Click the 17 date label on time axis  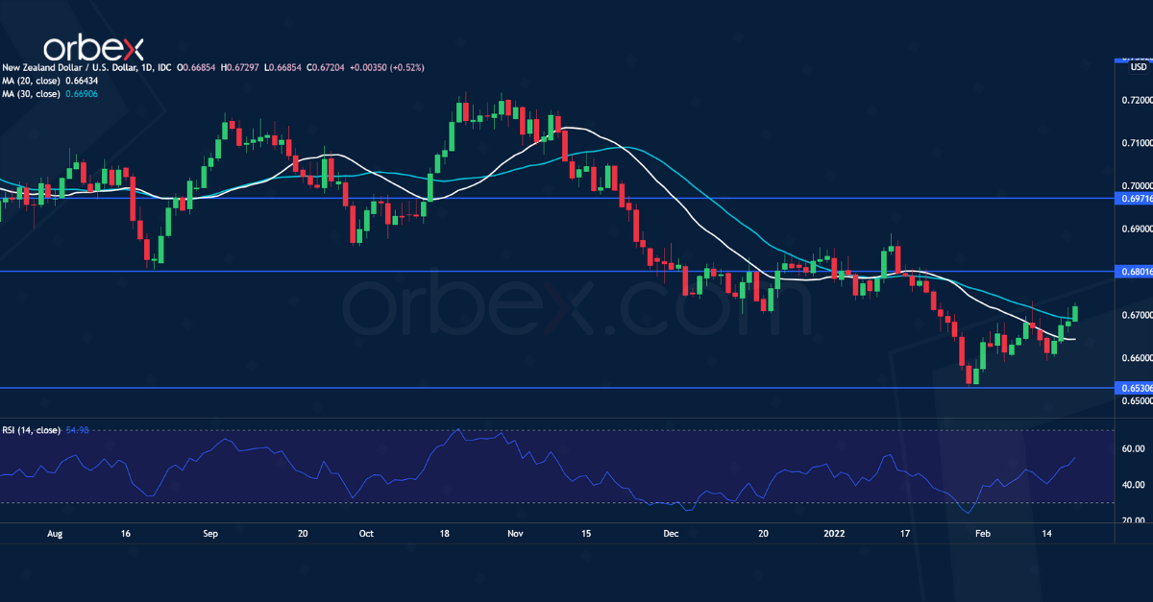coord(905,532)
